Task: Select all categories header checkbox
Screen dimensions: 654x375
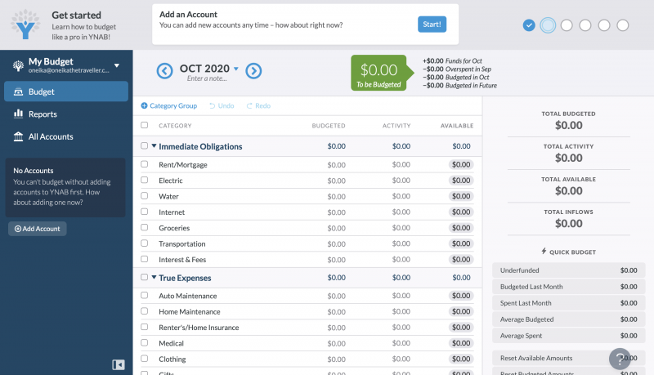Action: [145, 125]
